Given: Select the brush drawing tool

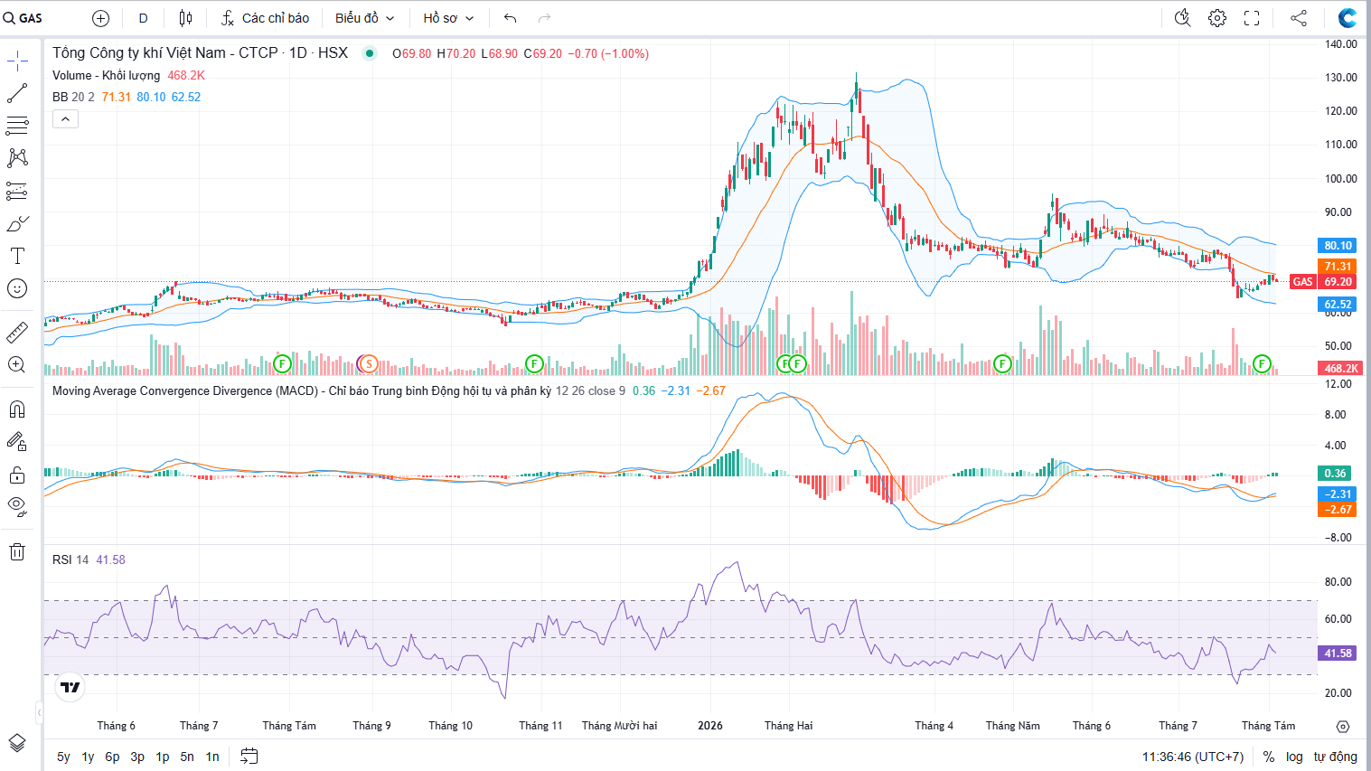Looking at the screenshot, I should point(17,223).
